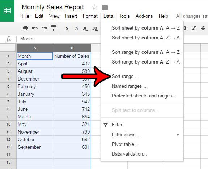
Task: Click the October cell
Action: click(x=35, y=140)
